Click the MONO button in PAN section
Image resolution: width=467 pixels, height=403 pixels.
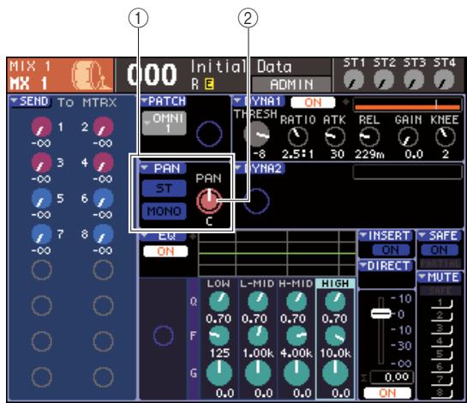click(165, 211)
